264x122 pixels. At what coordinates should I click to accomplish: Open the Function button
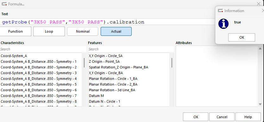[x=16, y=31]
